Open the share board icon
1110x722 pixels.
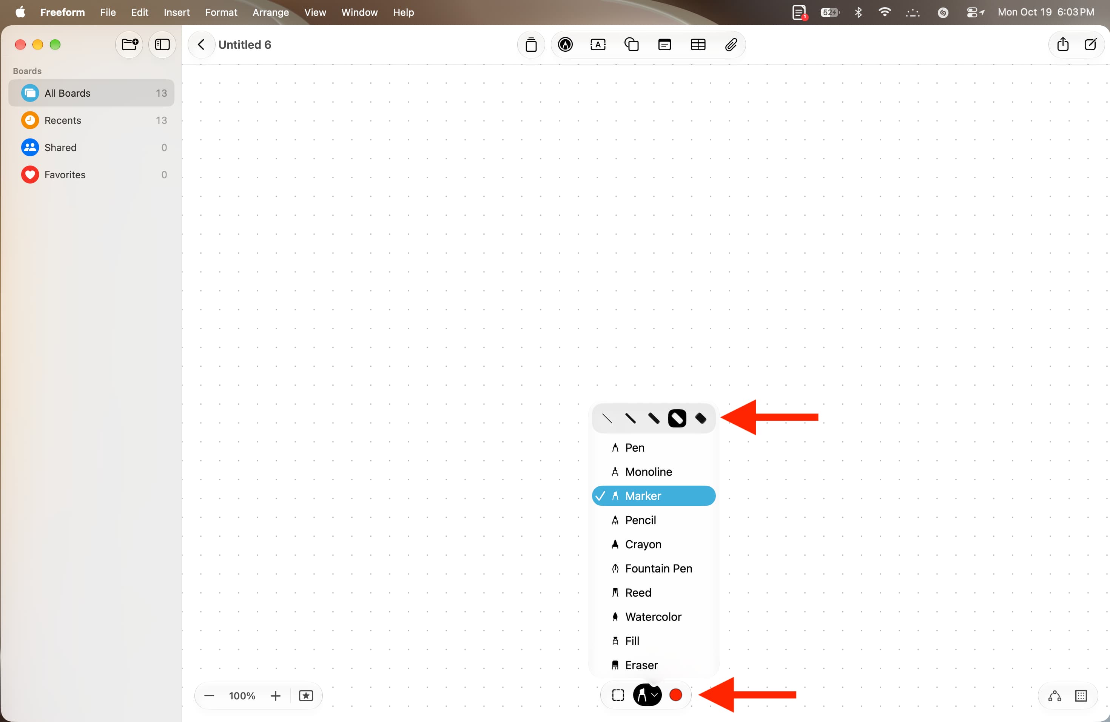1062,44
